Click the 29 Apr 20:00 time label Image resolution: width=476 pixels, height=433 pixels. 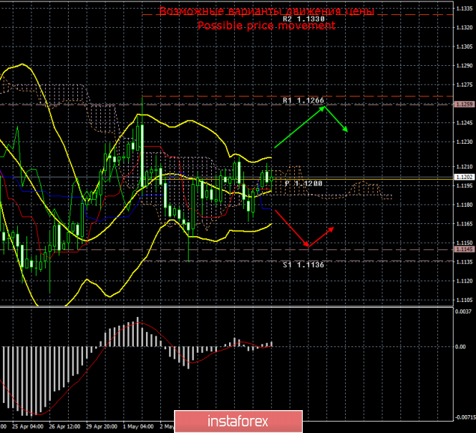click(x=100, y=424)
